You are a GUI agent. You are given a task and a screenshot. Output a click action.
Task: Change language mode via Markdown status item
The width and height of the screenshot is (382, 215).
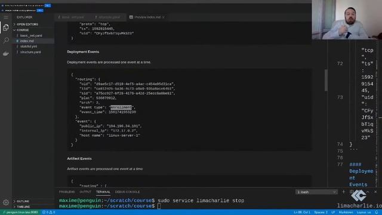[x=346, y=213]
